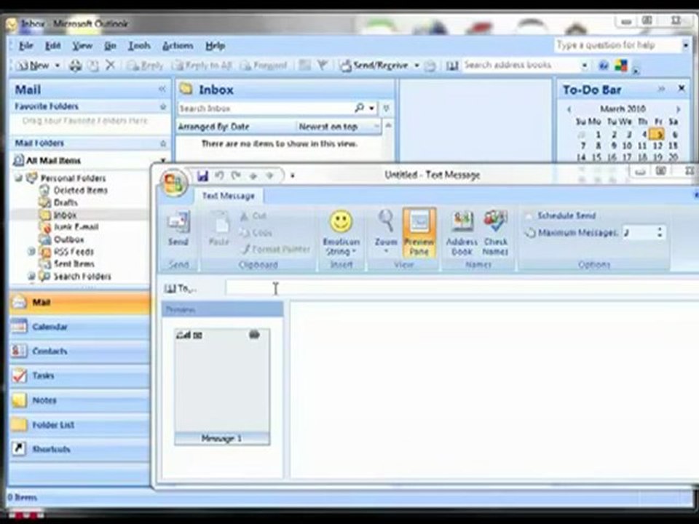Click the Reply toolbar button

(146, 65)
